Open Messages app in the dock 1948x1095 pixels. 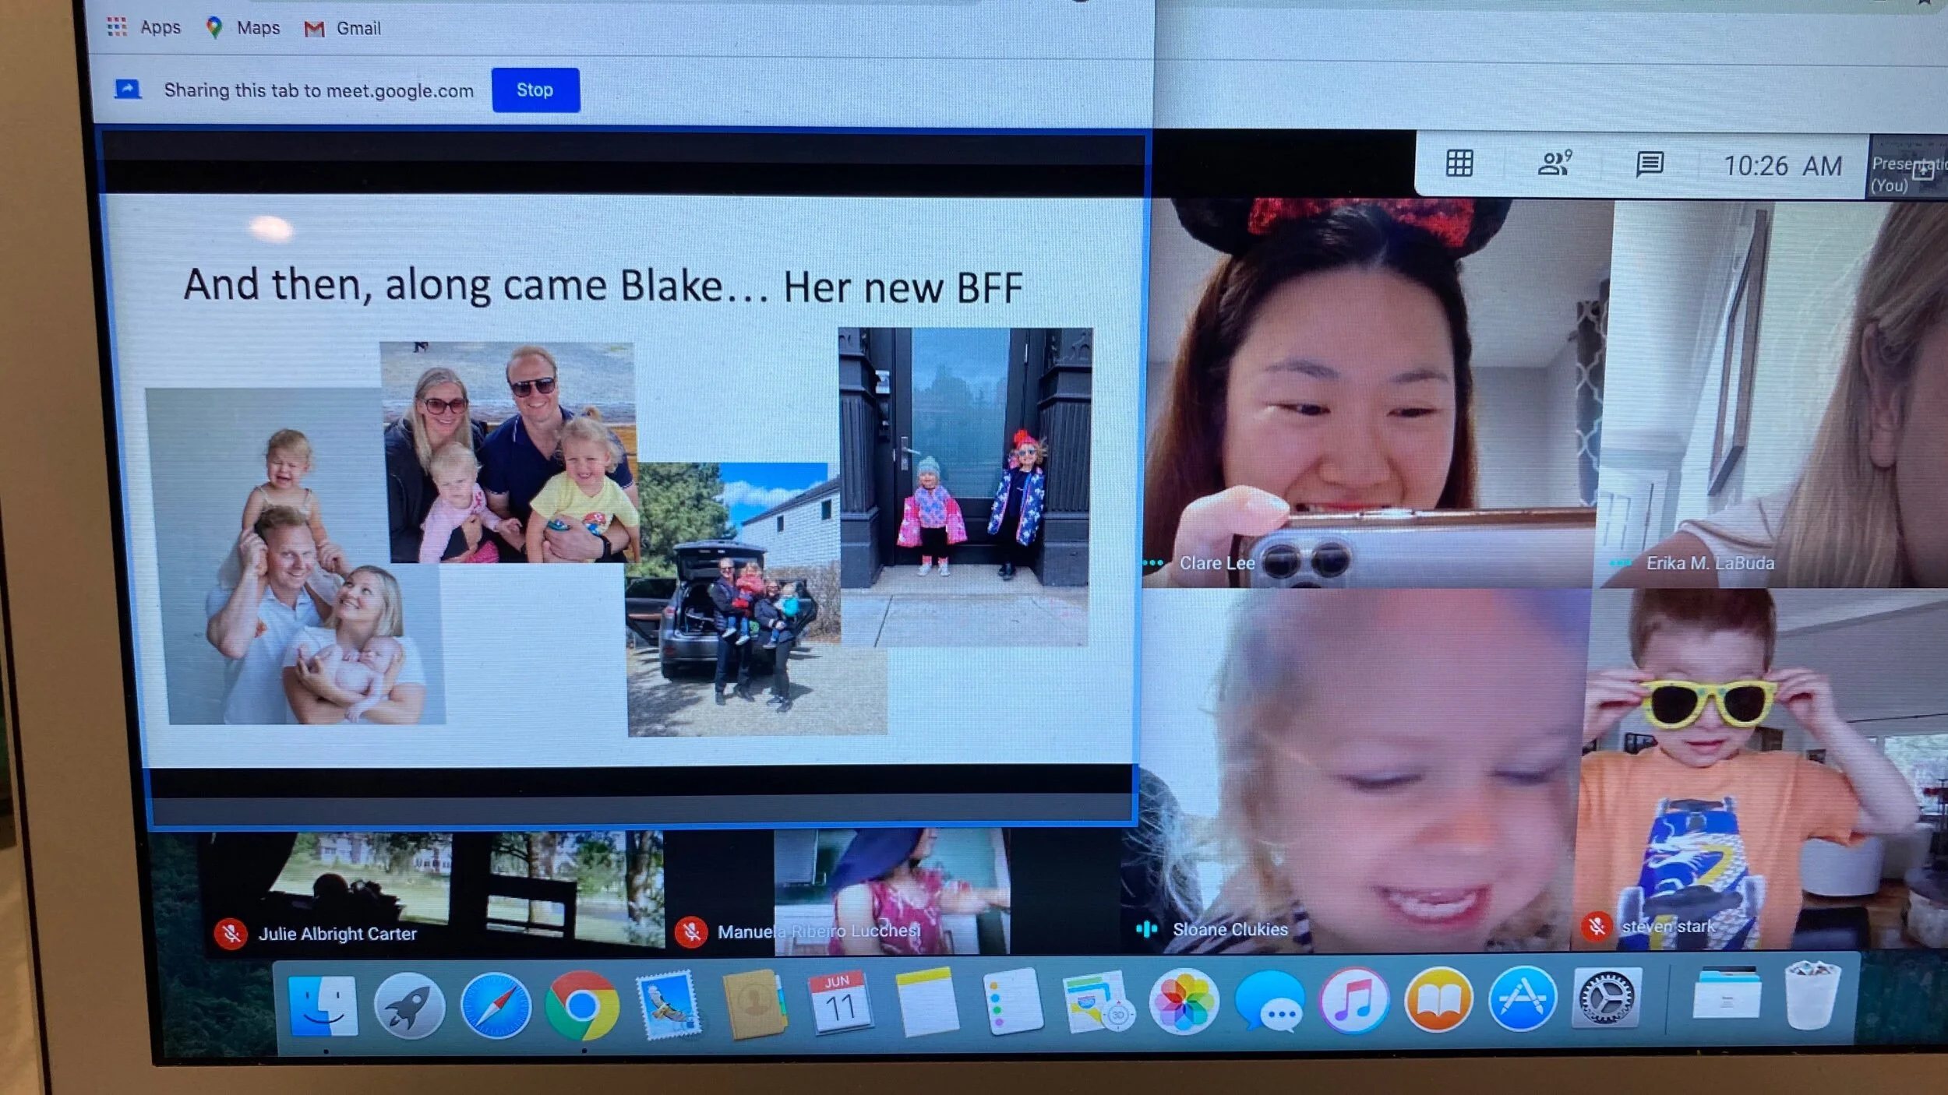pyautogui.click(x=1269, y=1002)
